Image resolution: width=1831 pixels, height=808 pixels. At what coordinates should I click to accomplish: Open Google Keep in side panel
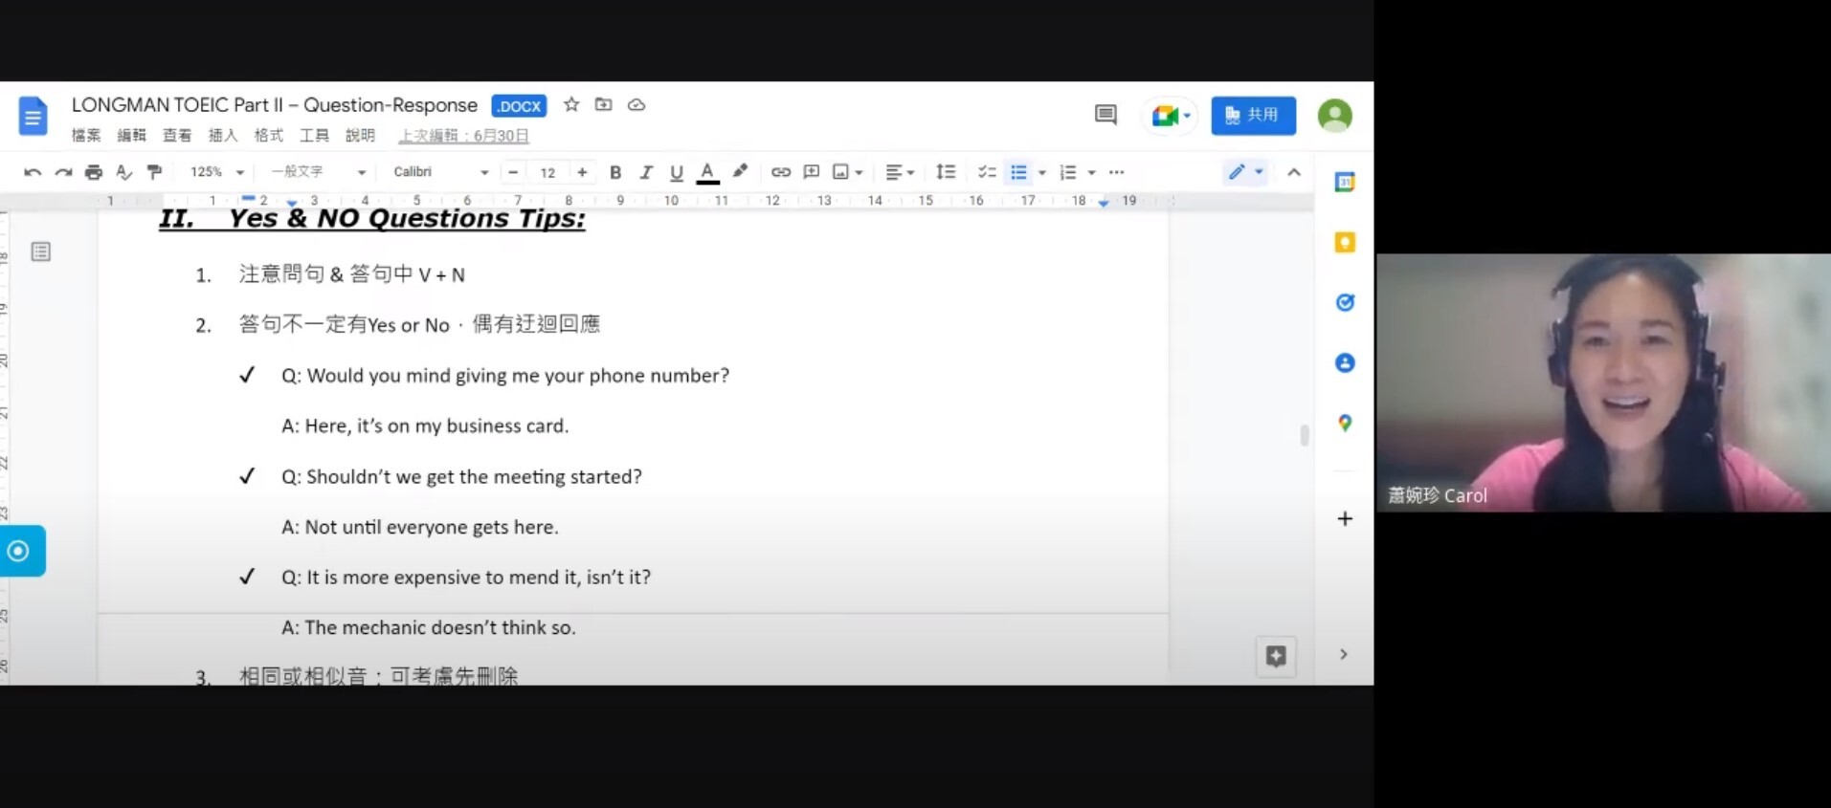(x=1345, y=242)
